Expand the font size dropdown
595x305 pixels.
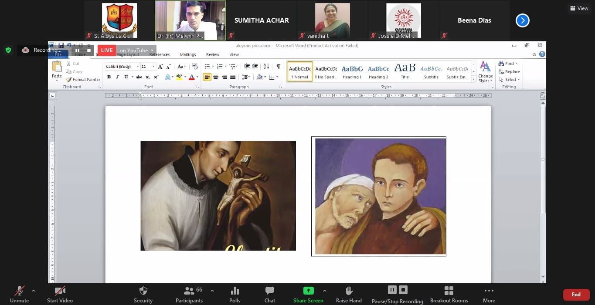tap(153, 67)
